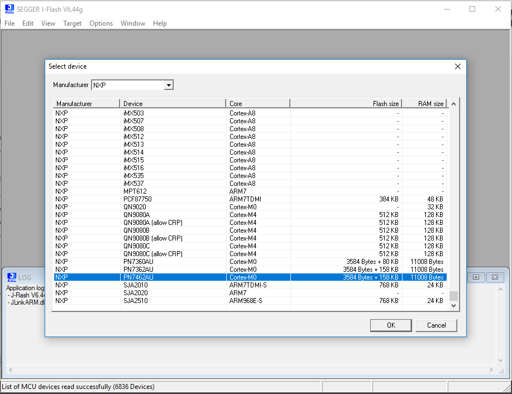Minimize the J-Flash main window
The width and height of the screenshot is (512, 394).
[447, 9]
